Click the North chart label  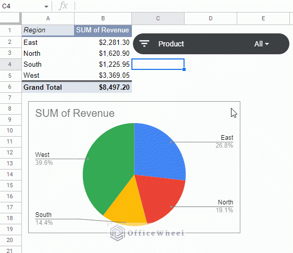pyautogui.click(x=226, y=202)
